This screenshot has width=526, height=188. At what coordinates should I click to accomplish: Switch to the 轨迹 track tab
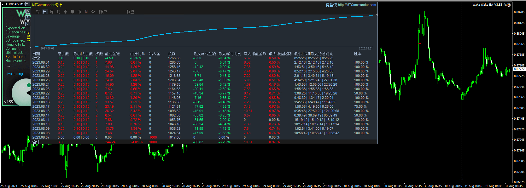coord(130,12)
